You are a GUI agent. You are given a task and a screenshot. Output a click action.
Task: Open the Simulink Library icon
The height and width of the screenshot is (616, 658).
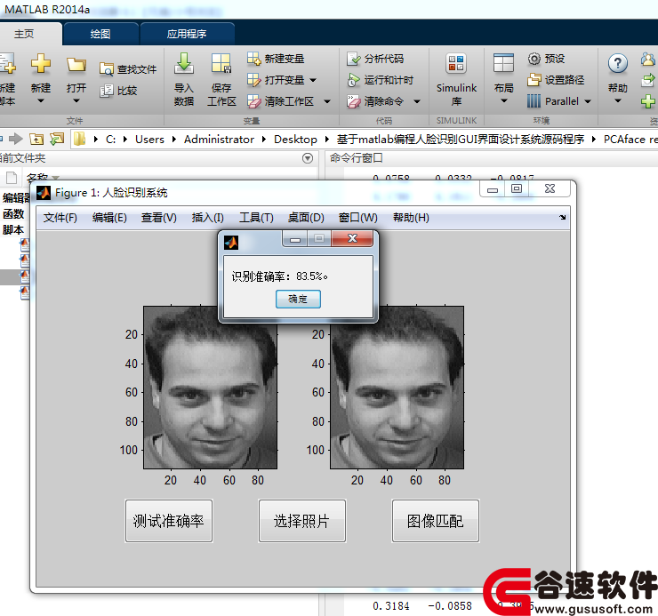pyautogui.click(x=456, y=63)
